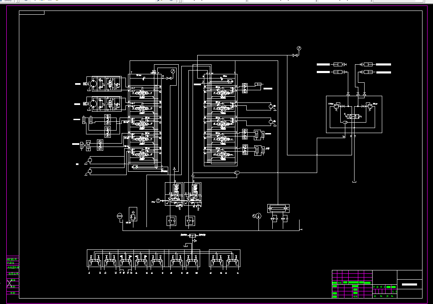Click the solenoid valve inside the right-hand valve box

(354, 117)
